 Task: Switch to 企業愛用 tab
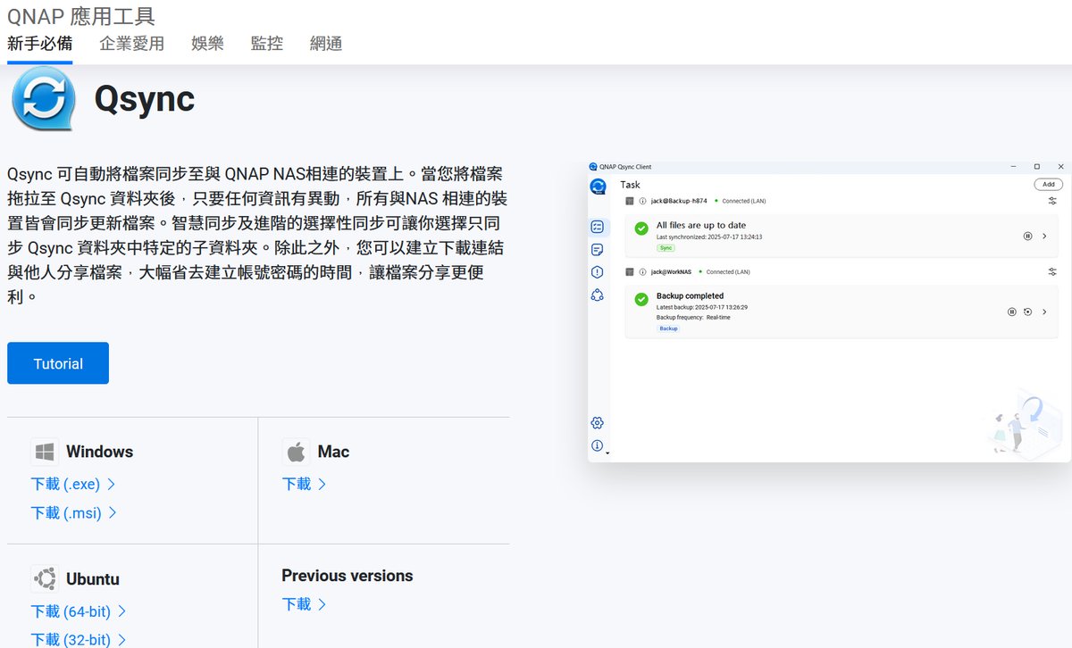click(x=132, y=43)
